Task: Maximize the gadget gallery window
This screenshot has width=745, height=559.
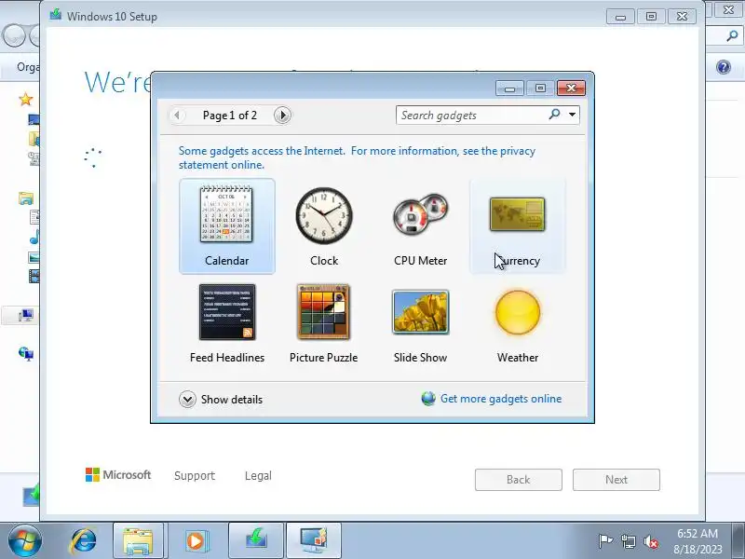Action: pos(540,88)
